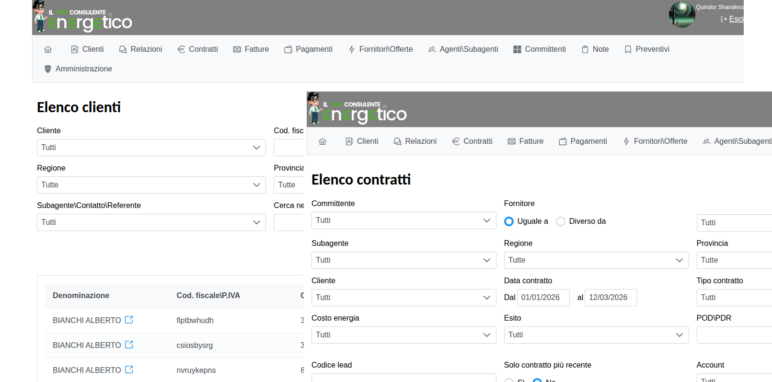Click the Committenti grid icon
The image size is (772, 382).
click(x=517, y=49)
